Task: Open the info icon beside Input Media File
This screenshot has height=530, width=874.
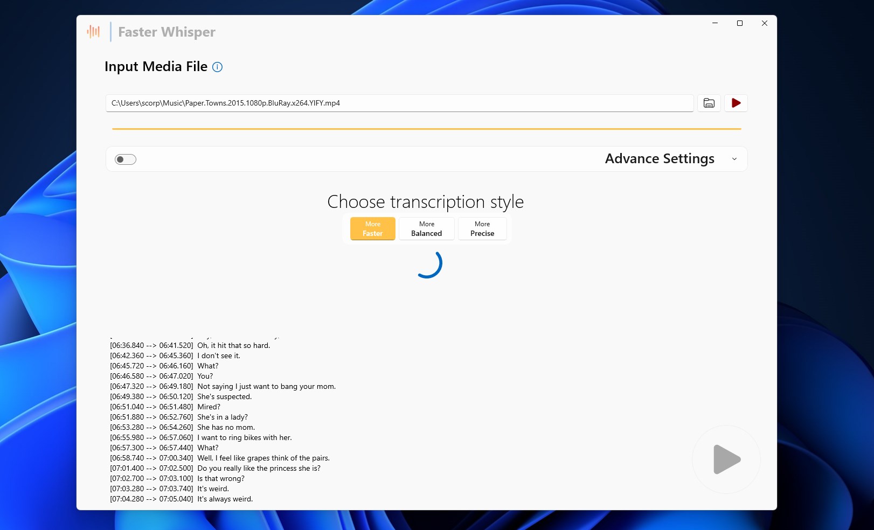Action: pos(217,67)
